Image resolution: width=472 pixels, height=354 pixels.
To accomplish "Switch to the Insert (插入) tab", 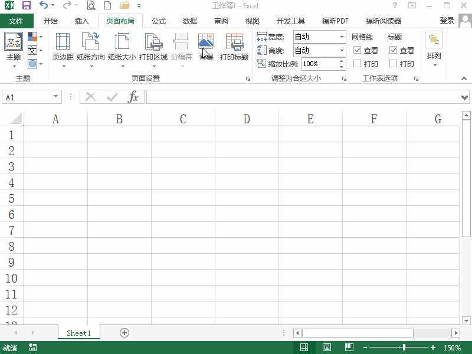I will click(82, 21).
